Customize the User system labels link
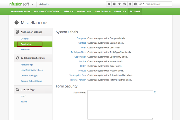The image size is (180, 120). click(x=83, y=47)
